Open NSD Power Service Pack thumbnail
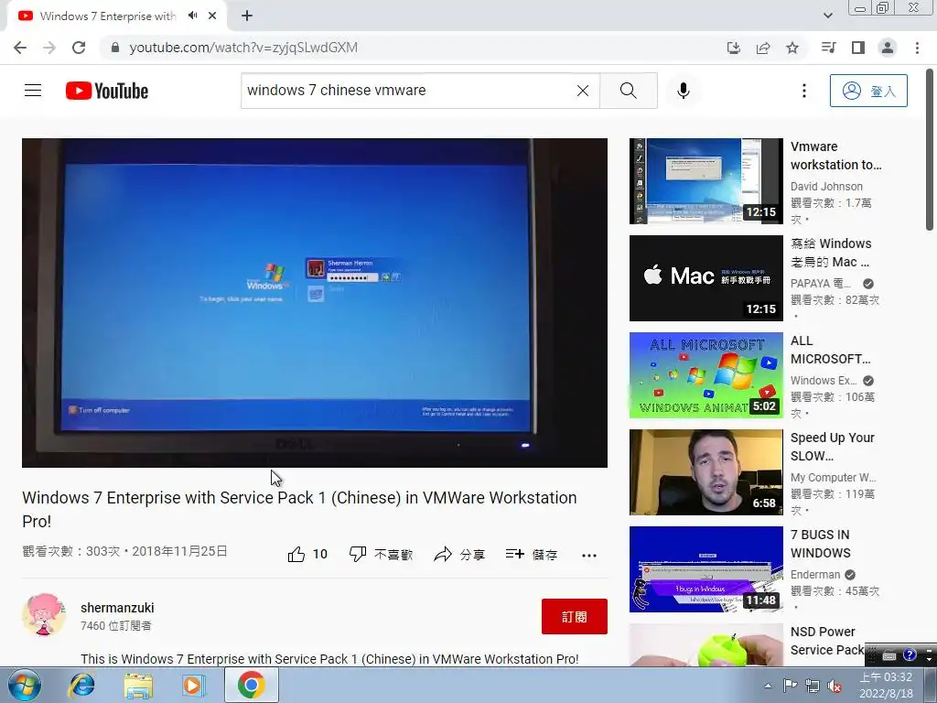This screenshot has width=937, height=703. click(x=705, y=645)
